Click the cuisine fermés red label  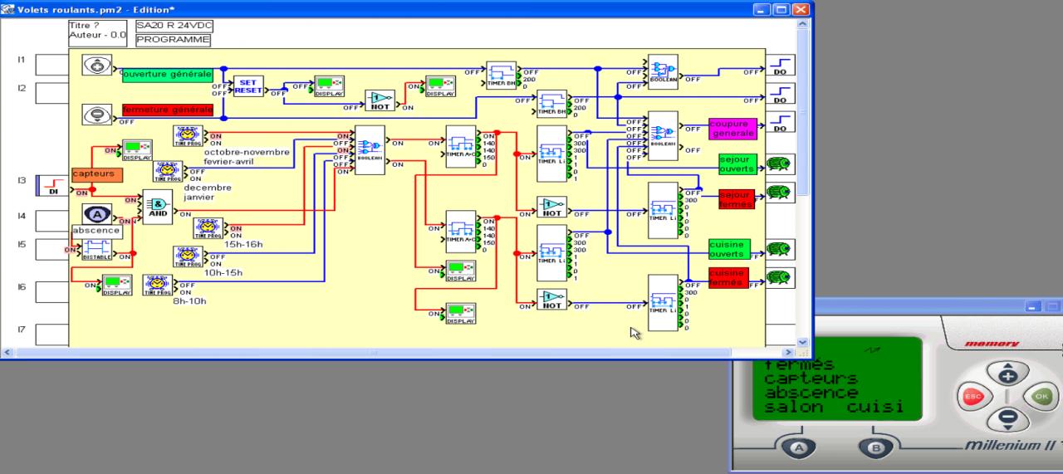click(728, 278)
